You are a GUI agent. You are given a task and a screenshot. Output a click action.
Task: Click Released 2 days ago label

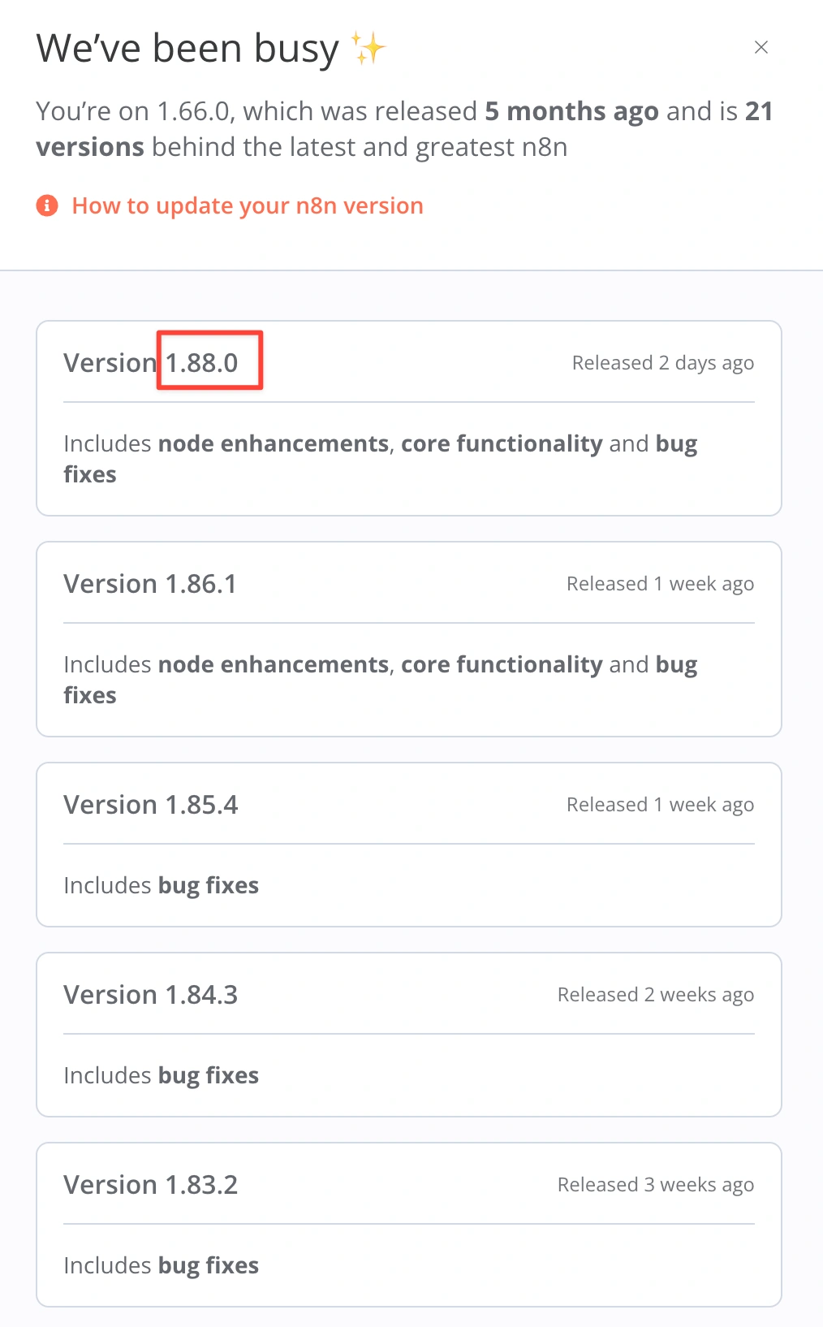pos(663,363)
